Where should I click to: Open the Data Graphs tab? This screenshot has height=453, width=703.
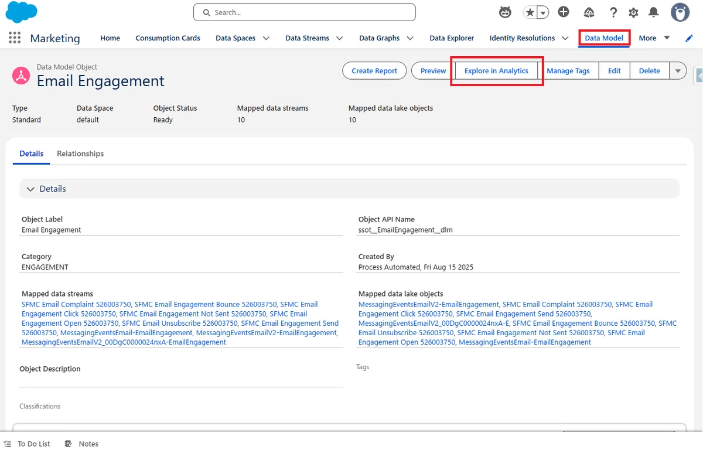[x=379, y=38]
